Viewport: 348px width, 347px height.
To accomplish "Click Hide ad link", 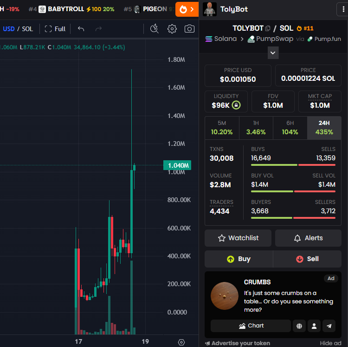I will (330, 343).
